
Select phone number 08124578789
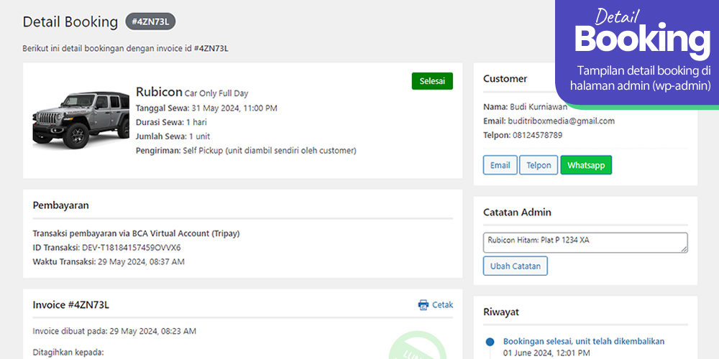[537, 135]
